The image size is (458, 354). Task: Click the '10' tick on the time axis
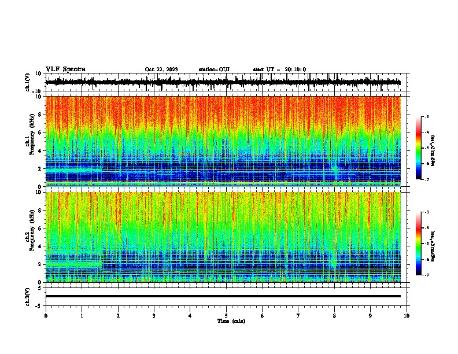(407, 316)
